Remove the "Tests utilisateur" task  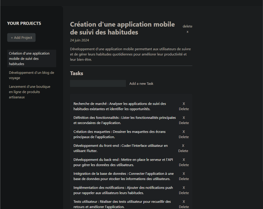coord(184,204)
